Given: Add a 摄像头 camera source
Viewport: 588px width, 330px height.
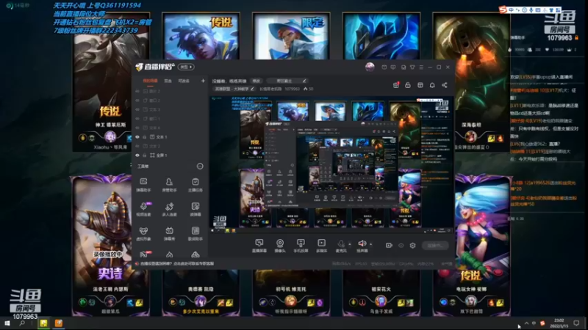Looking at the screenshot, I should 280,246.
